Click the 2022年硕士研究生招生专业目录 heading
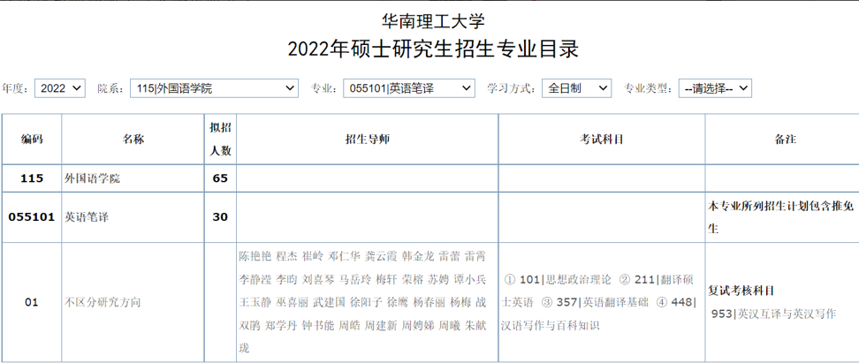Screen dimensions: 859x363 pyautogui.click(x=433, y=49)
